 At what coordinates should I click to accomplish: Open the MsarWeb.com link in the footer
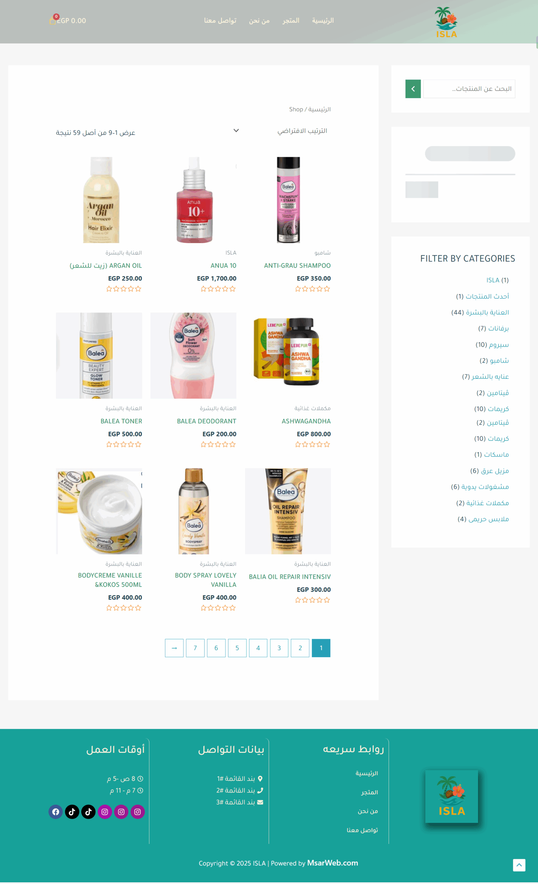click(x=332, y=863)
